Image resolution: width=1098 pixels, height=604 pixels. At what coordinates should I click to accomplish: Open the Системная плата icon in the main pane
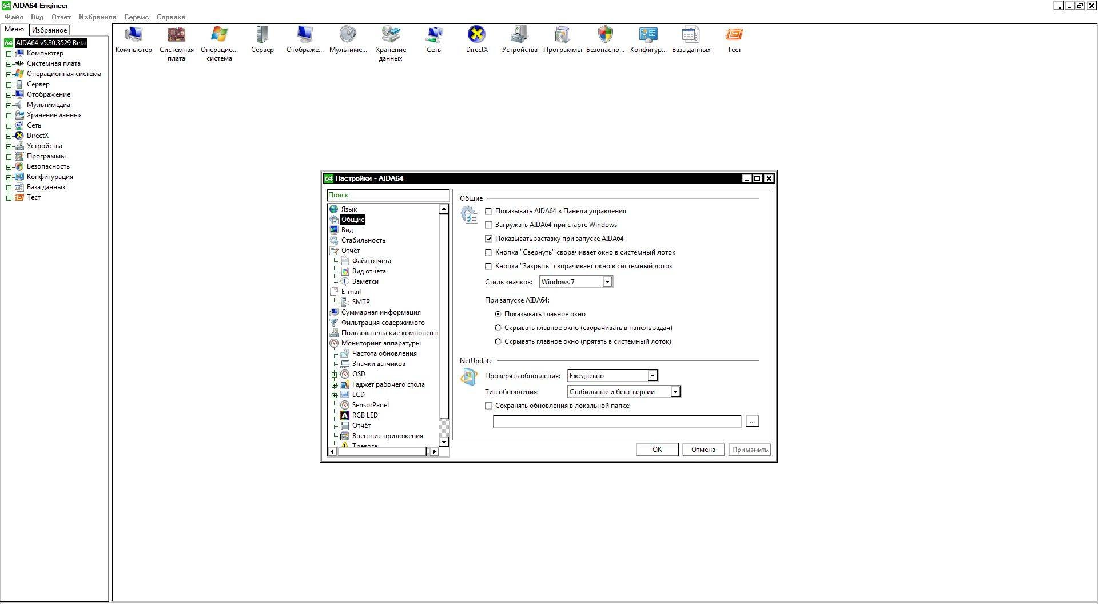176,43
